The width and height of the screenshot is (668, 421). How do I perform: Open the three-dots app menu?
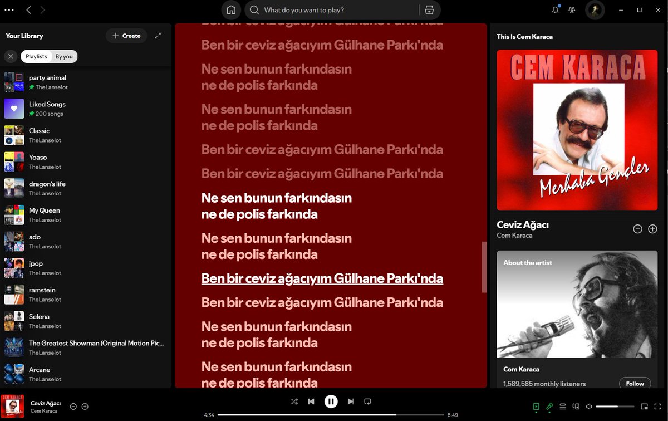[9, 10]
